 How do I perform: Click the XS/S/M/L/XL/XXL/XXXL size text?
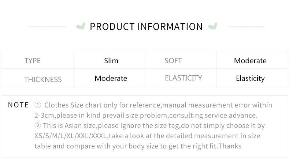click(70, 136)
